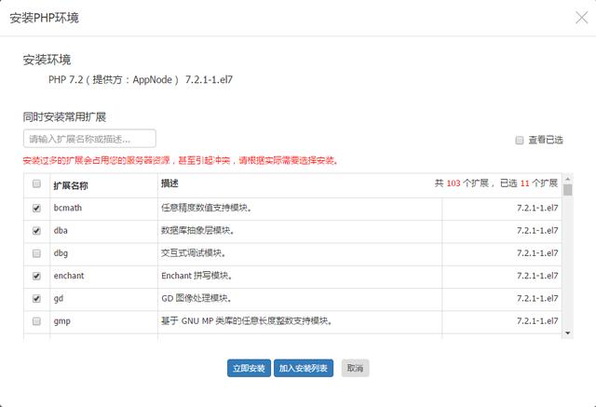The width and height of the screenshot is (596, 407).
Task: Click description 交互式调试模块
Action: pyautogui.click(x=194, y=253)
